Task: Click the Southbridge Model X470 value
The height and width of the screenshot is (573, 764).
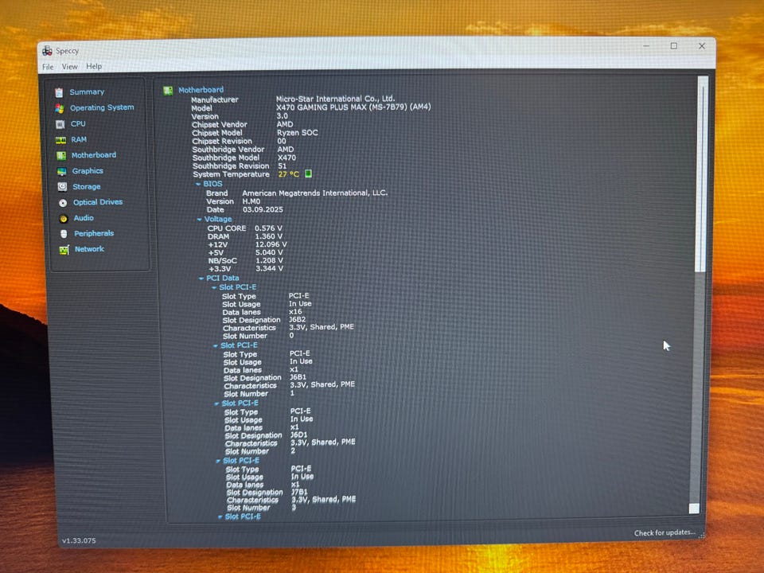Action: point(286,158)
